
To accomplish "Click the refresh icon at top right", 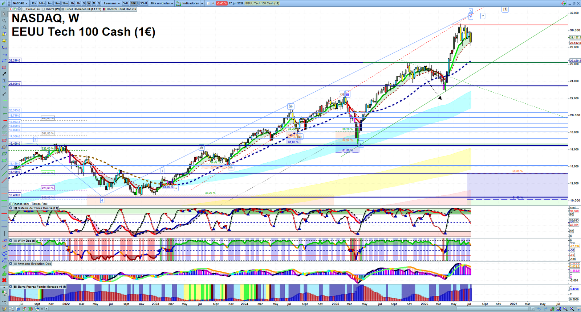I will [564, 3].
